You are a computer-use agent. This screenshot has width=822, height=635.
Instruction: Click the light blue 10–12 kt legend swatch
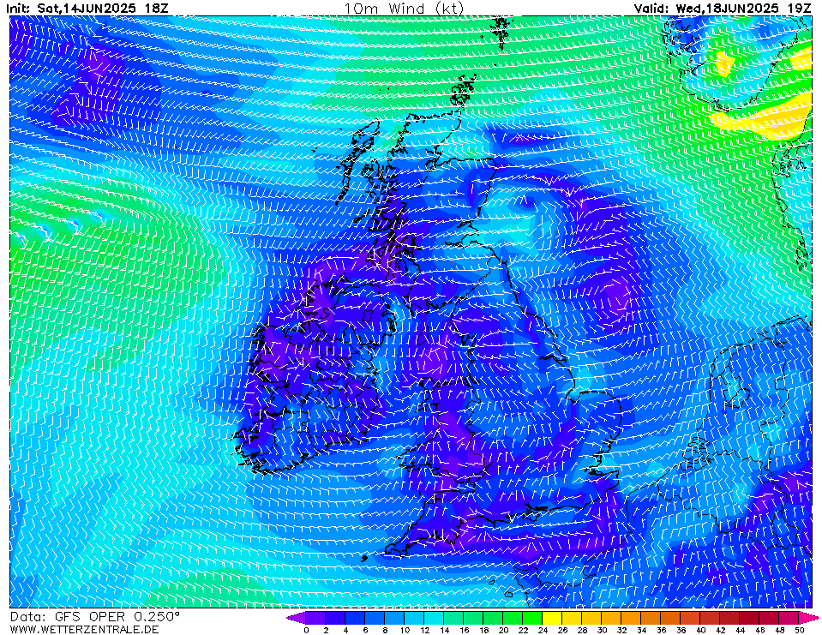point(414,618)
